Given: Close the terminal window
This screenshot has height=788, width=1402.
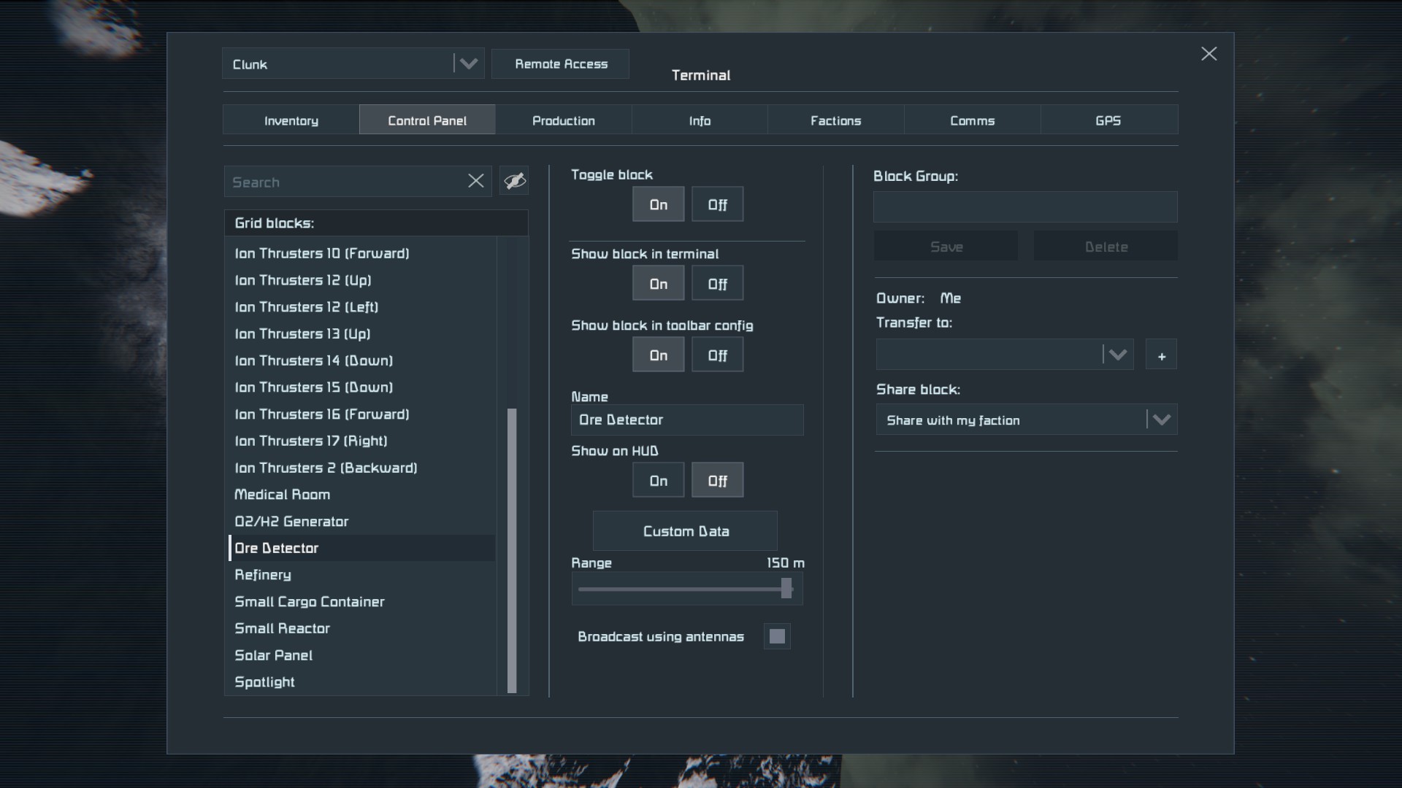Looking at the screenshot, I should tap(1208, 54).
